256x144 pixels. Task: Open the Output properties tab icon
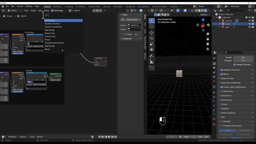[214, 68]
